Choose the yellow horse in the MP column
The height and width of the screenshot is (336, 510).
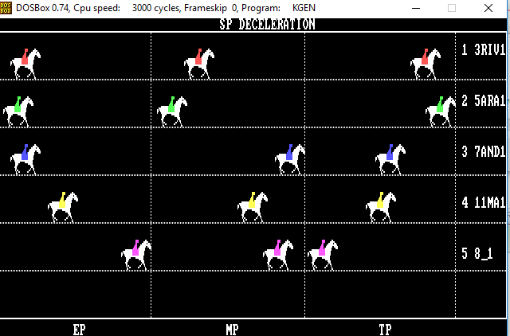click(x=253, y=207)
